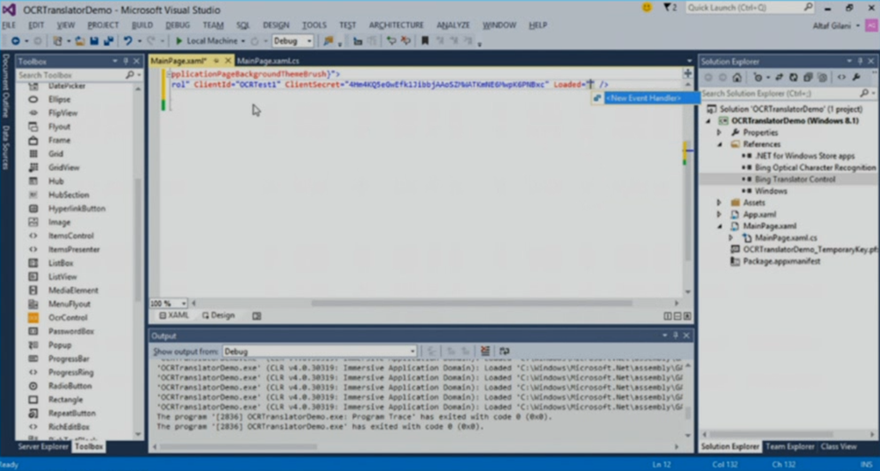The image size is (880, 471).
Task: Click the Navigate Backward toolbar button
Action: pyautogui.click(x=15, y=40)
